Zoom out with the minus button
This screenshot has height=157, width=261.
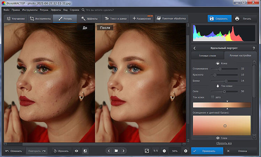(x=164, y=151)
